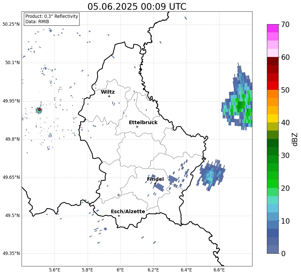Click the timestamp title 05.06.2025 00:09 UTC
The width and height of the screenshot is (301, 275).
137,7
